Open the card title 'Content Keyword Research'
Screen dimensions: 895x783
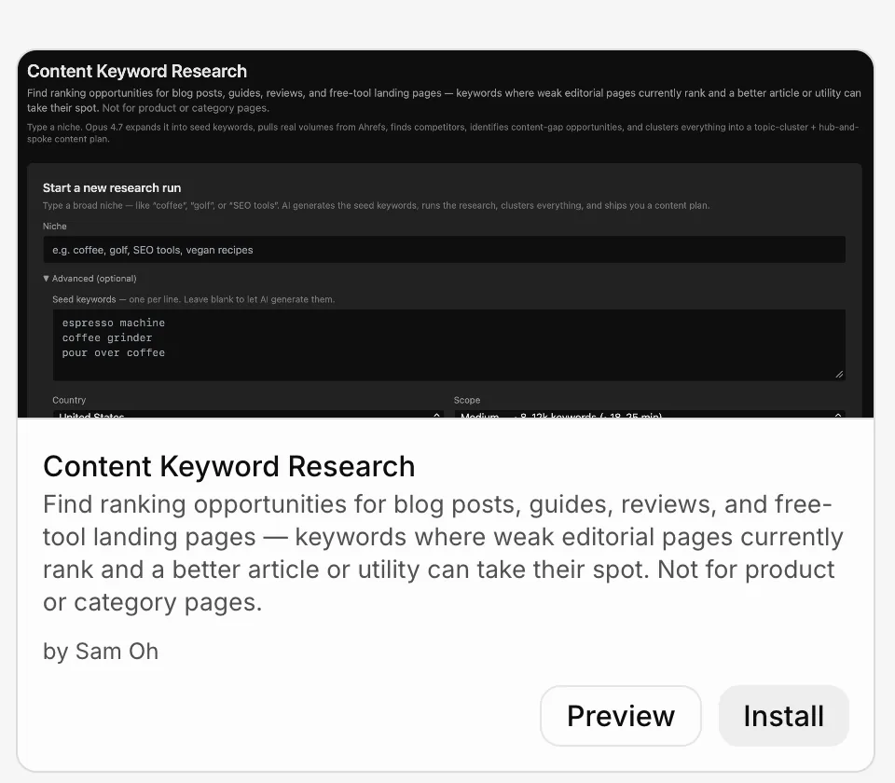229,466
